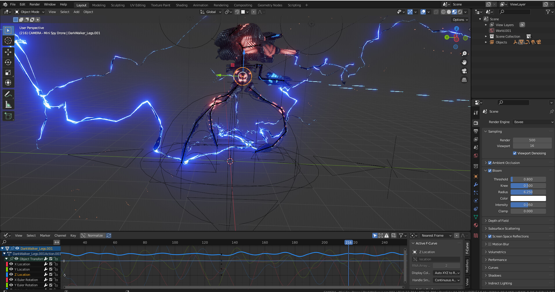Adjust the Bloom Knee slider

[528, 186]
